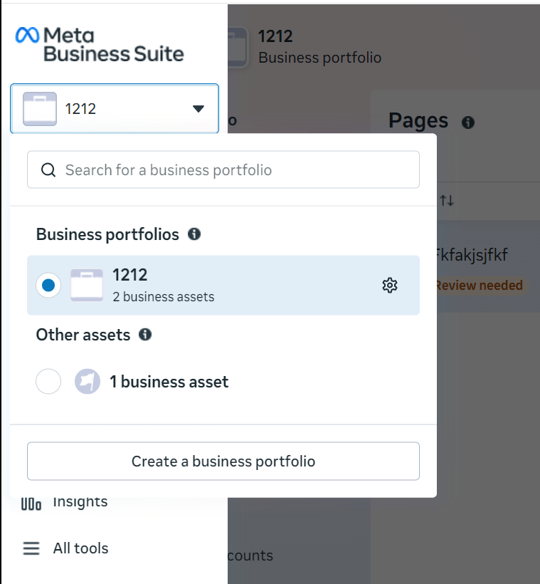The height and width of the screenshot is (584, 540).
Task: Click the Insights bar chart icon
Action: click(31, 504)
